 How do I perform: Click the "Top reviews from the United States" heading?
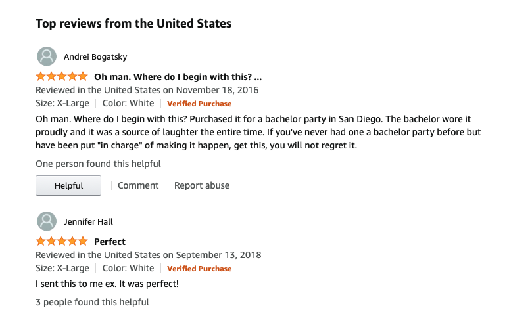pos(133,24)
